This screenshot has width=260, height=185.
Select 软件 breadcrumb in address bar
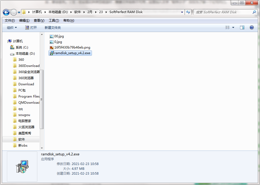point(78,12)
